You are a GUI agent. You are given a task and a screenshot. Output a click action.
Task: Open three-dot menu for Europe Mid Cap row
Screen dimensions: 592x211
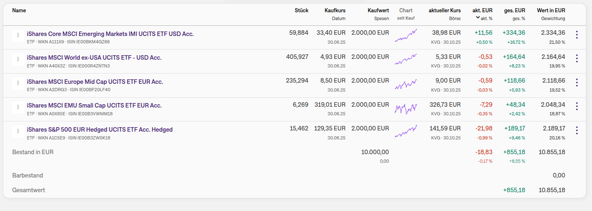(577, 83)
